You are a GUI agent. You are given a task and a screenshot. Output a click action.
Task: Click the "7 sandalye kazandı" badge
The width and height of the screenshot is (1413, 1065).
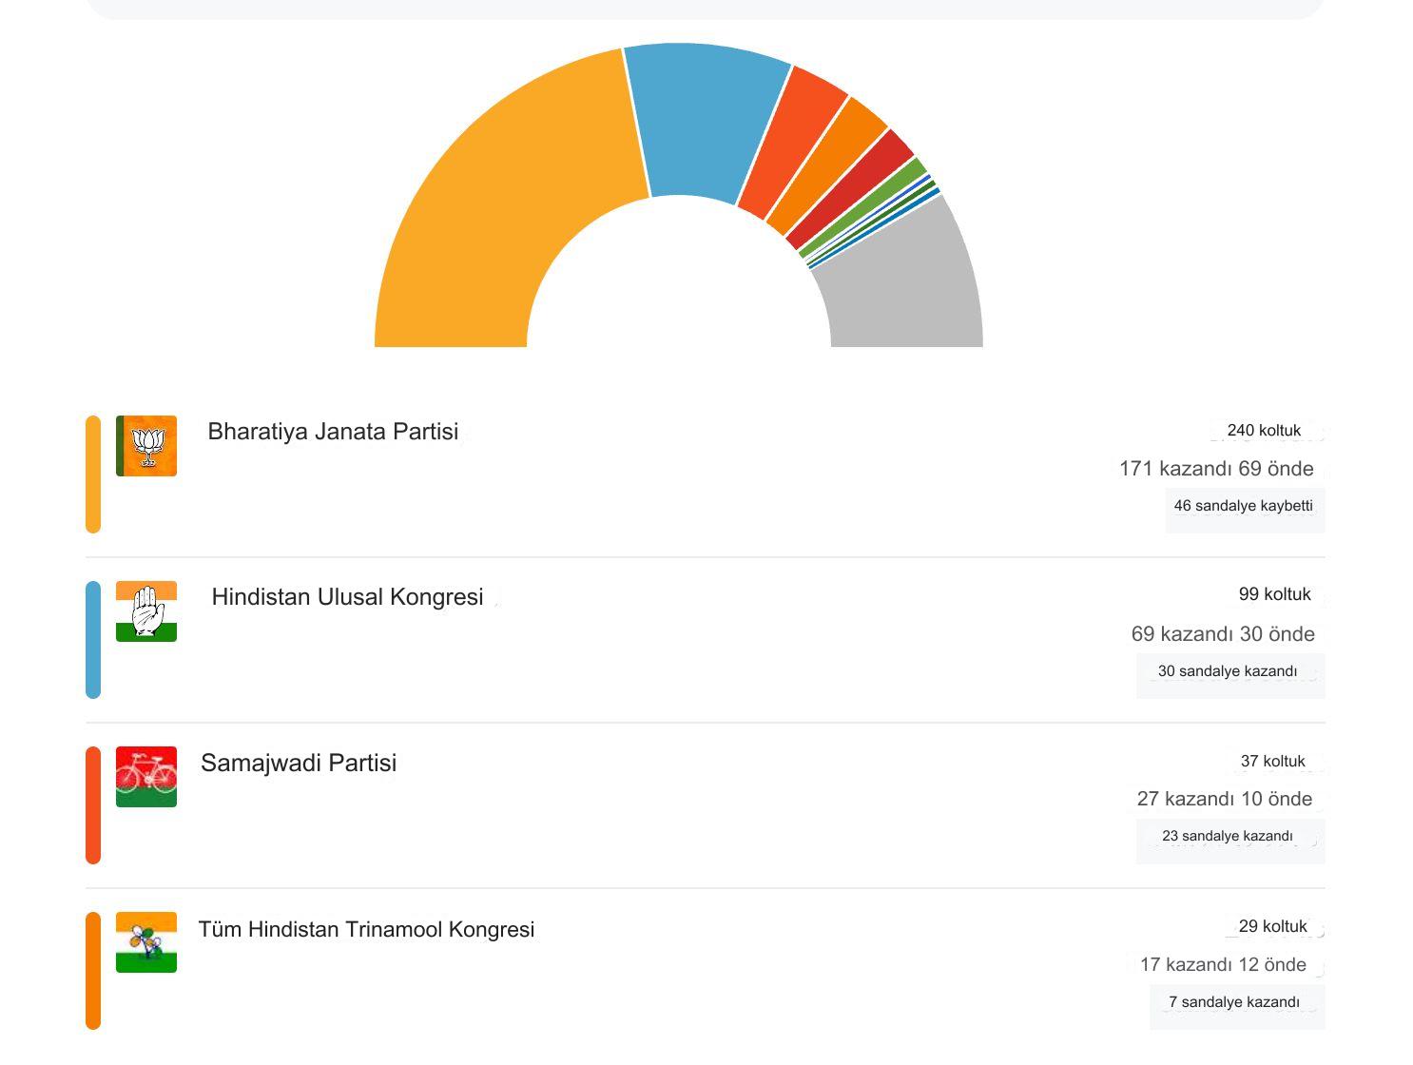click(x=1234, y=1002)
